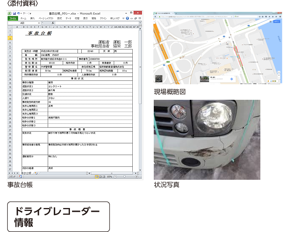Open the データ ribbon tab
This screenshot has height=232, width=289.
click(68, 18)
